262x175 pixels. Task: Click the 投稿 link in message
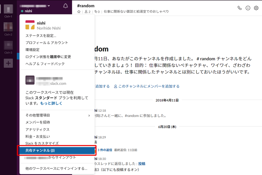pos(142,164)
